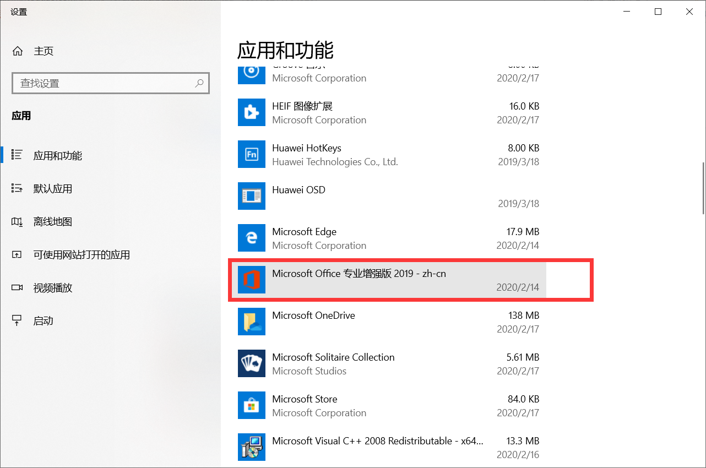
Task: Click the 离线地图 map icon
Action: coord(17,221)
